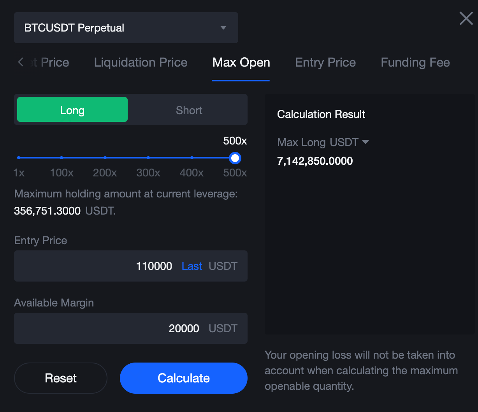Click the Entry Price input field

click(x=97, y=266)
